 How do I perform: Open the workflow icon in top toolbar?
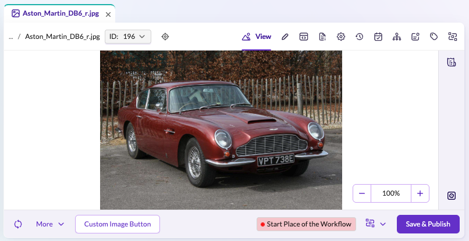point(453,37)
